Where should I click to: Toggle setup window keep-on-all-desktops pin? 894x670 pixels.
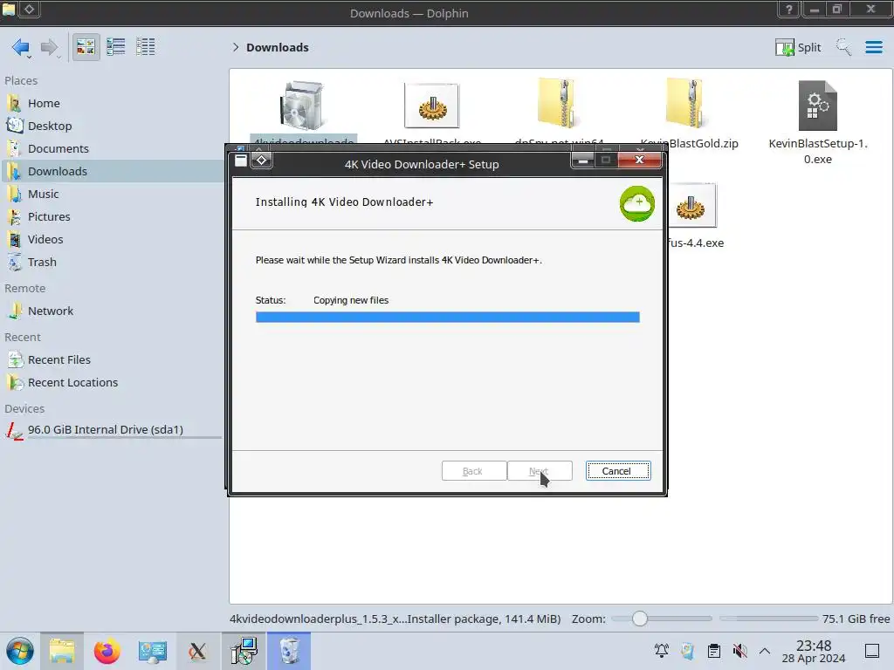tap(262, 161)
